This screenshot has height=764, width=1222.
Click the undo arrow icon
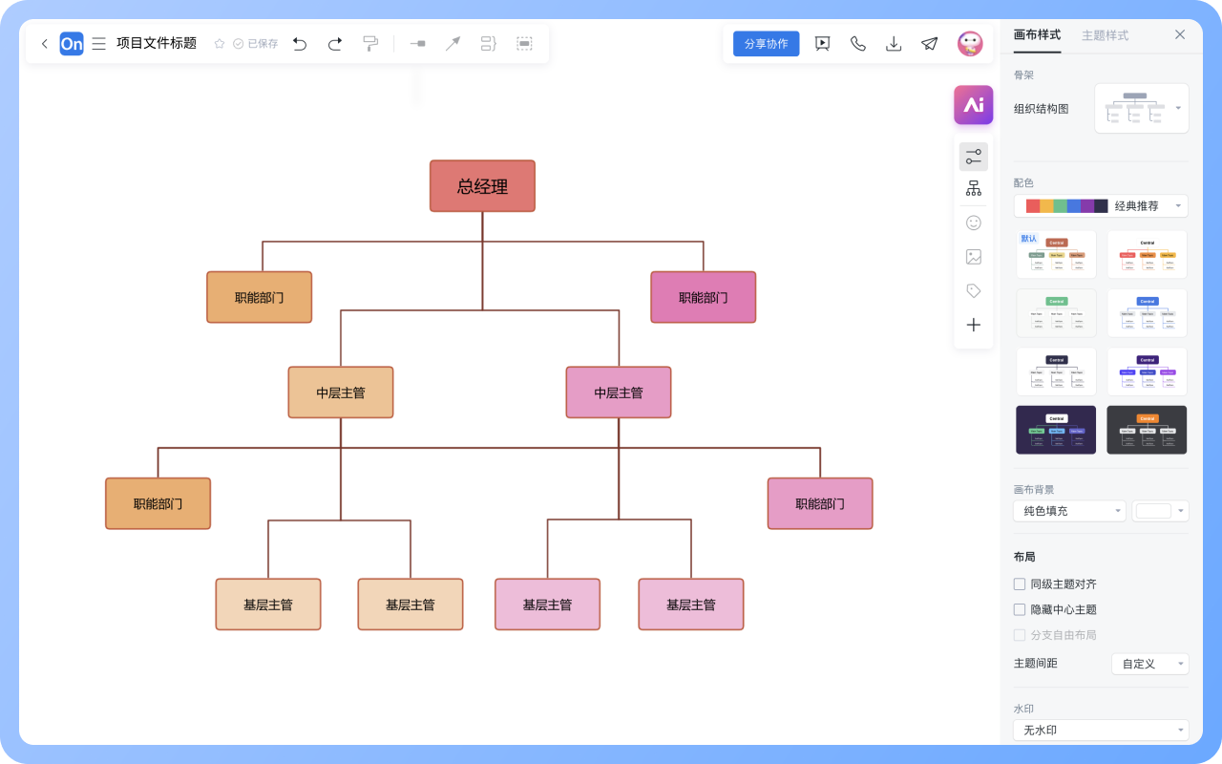point(300,44)
